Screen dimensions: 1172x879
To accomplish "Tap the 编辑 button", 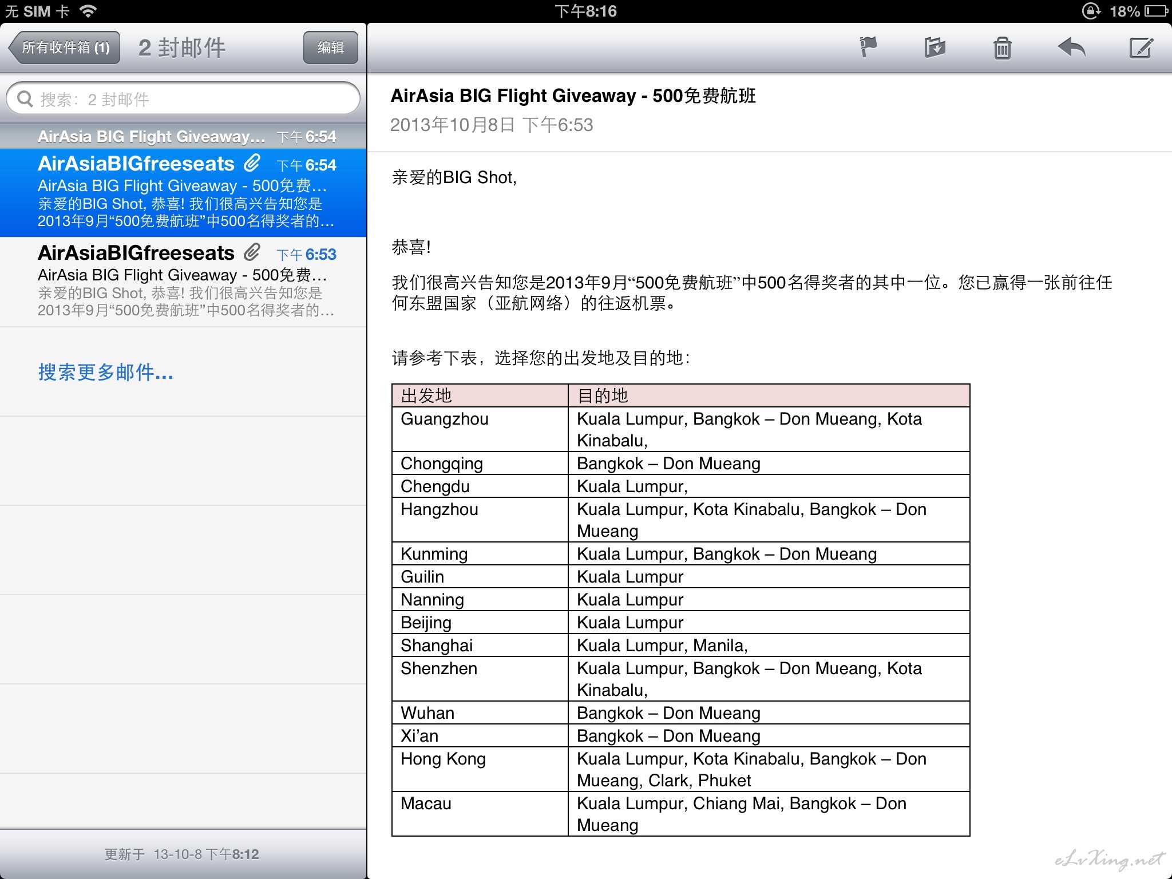I will click(331, 47).
